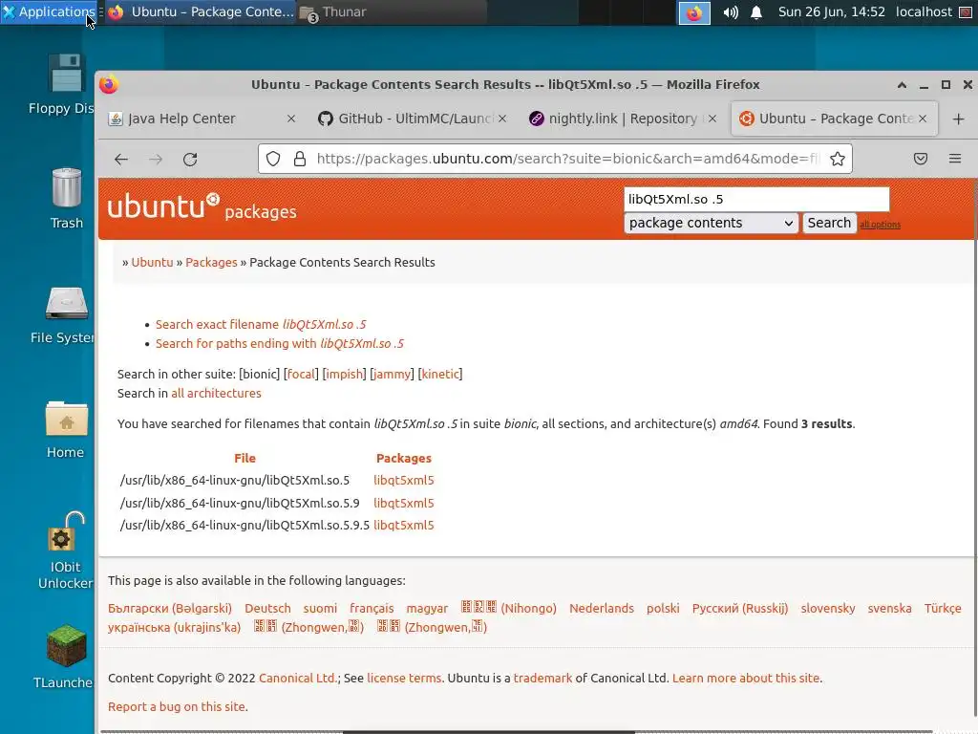Open the tracking protection shield icon
978x734 pixels.
coord(273,159)
